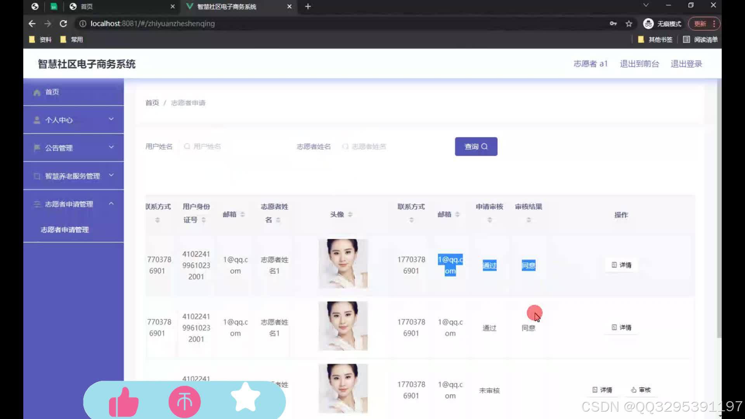
Task: Click second row avatar thumbnail
Action: [343, 326]
